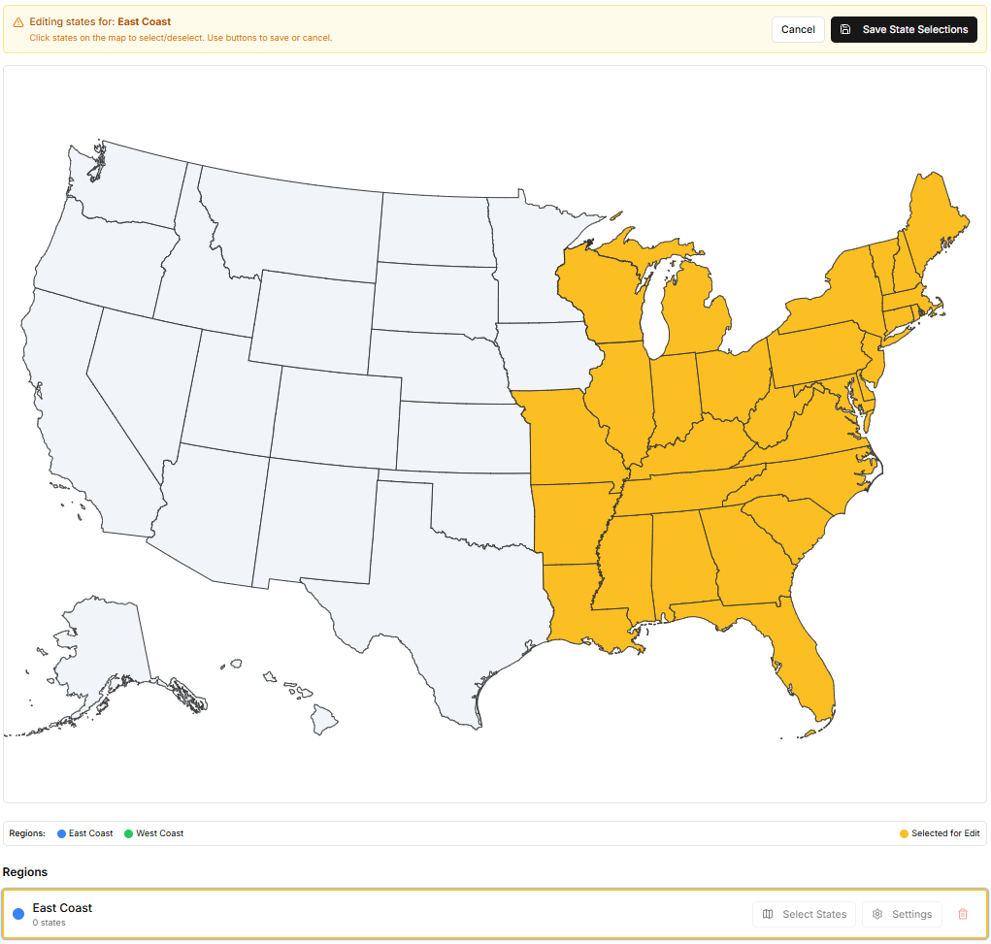Click the save icon on Save State Selections

[843, 29]
